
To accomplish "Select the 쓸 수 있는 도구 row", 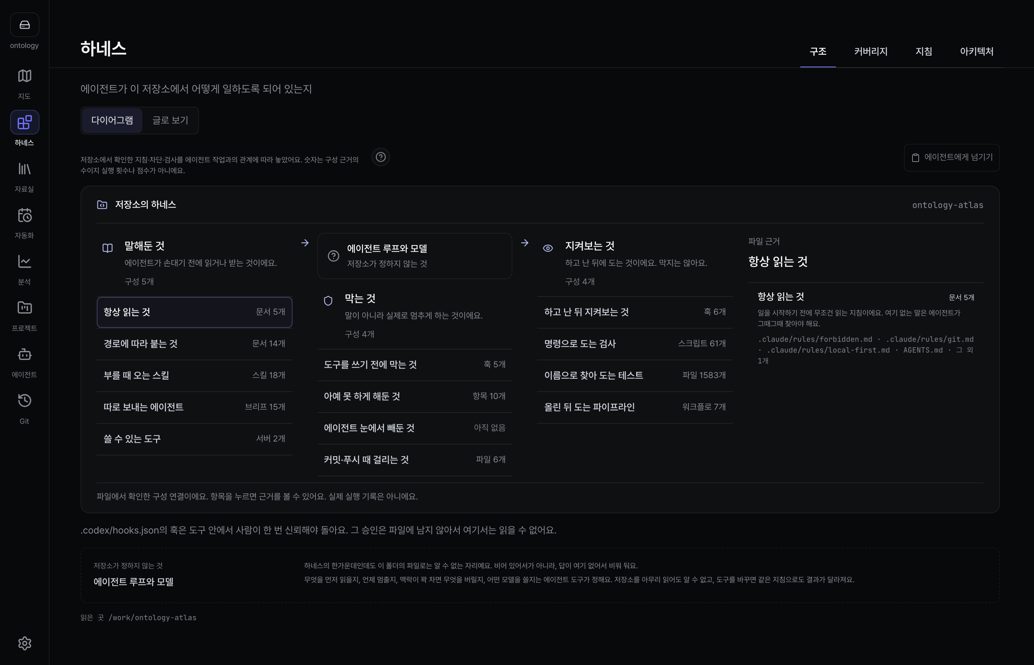I will point(194,439).
